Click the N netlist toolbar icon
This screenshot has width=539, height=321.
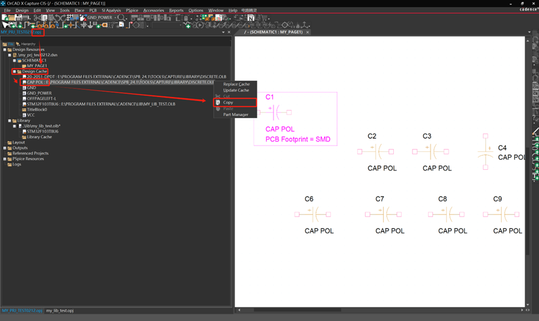click(x=251, y=18)
